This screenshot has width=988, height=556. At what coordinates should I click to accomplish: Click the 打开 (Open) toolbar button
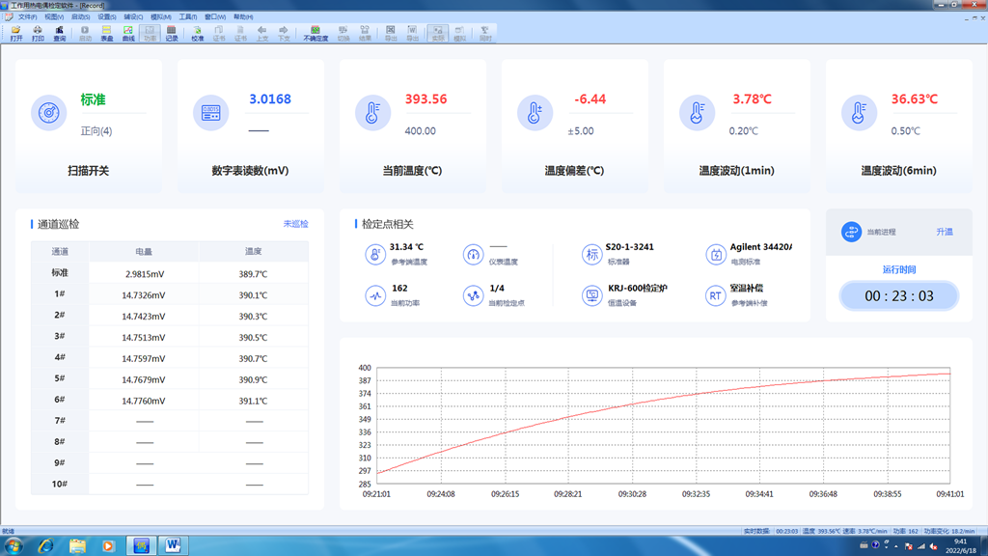tap(16, 34)
